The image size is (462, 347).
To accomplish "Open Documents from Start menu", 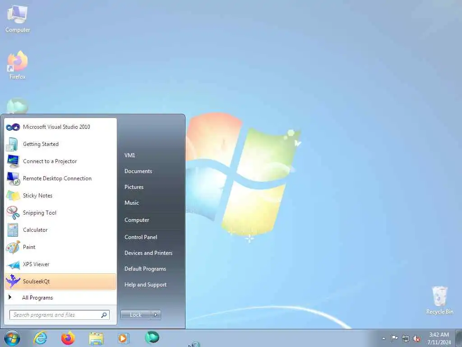I will 138,171.
